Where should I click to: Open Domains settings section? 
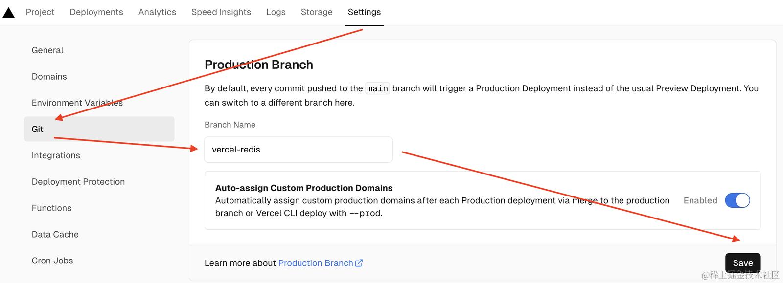click(49, 77)
